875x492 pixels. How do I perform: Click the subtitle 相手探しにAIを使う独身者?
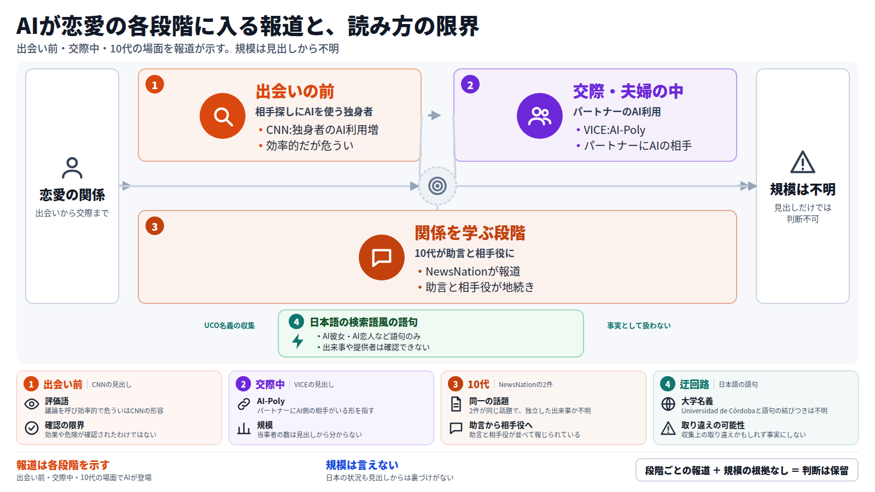click(314, 112)
